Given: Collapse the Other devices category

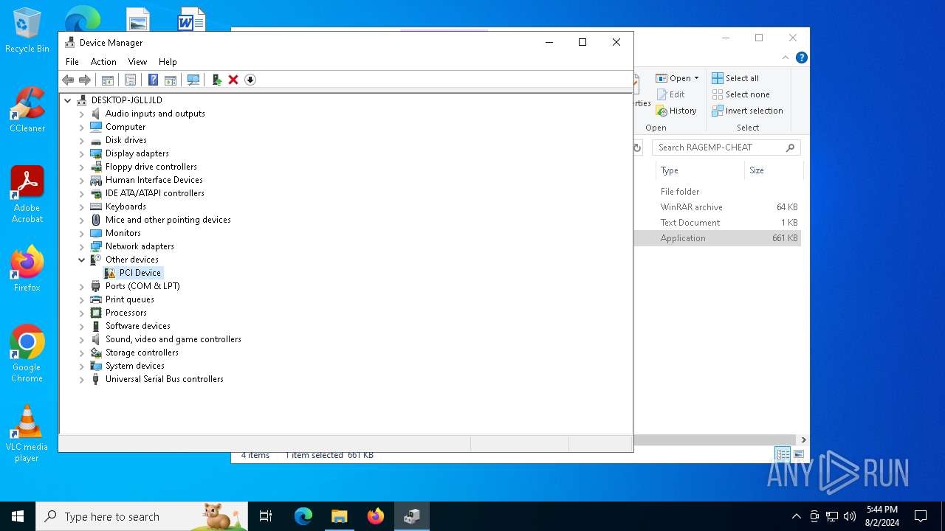Looking at the screenshot, I should pyautogui.click(x=82, y=260).
